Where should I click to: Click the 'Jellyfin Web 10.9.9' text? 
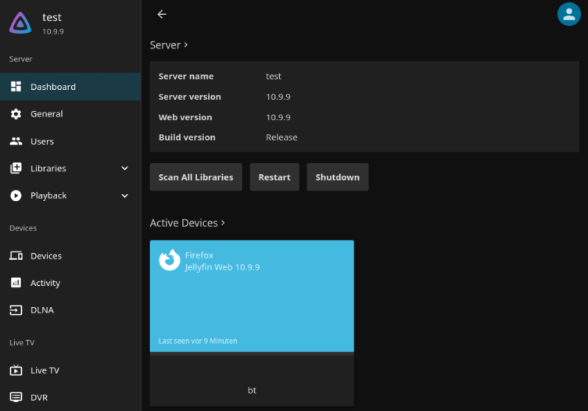point(222,267)
